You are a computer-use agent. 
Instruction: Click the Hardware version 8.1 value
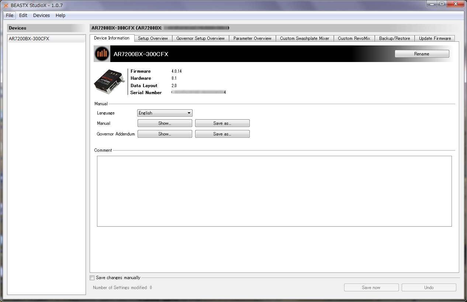174,78
